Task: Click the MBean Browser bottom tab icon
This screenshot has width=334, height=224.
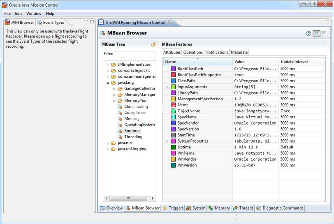Action: click(x=128, y=208)
